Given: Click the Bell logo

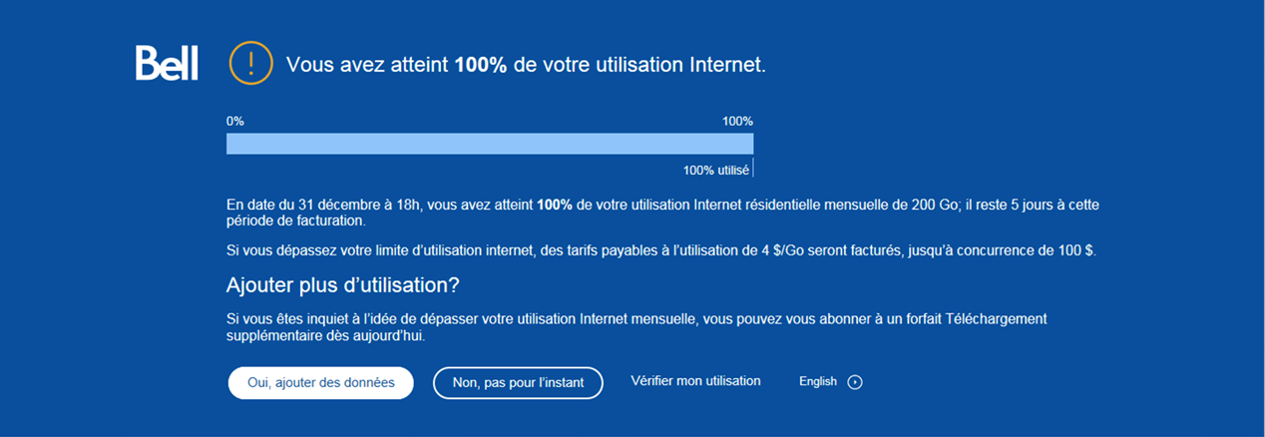Looking at the screenshot, I should 167,63.
